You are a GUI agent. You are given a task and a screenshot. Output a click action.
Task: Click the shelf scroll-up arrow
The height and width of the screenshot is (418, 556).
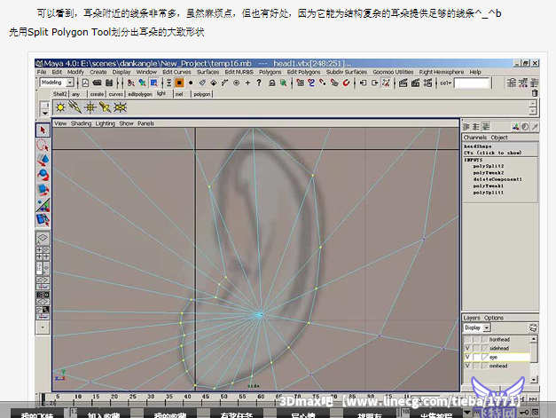pos(532,104)
